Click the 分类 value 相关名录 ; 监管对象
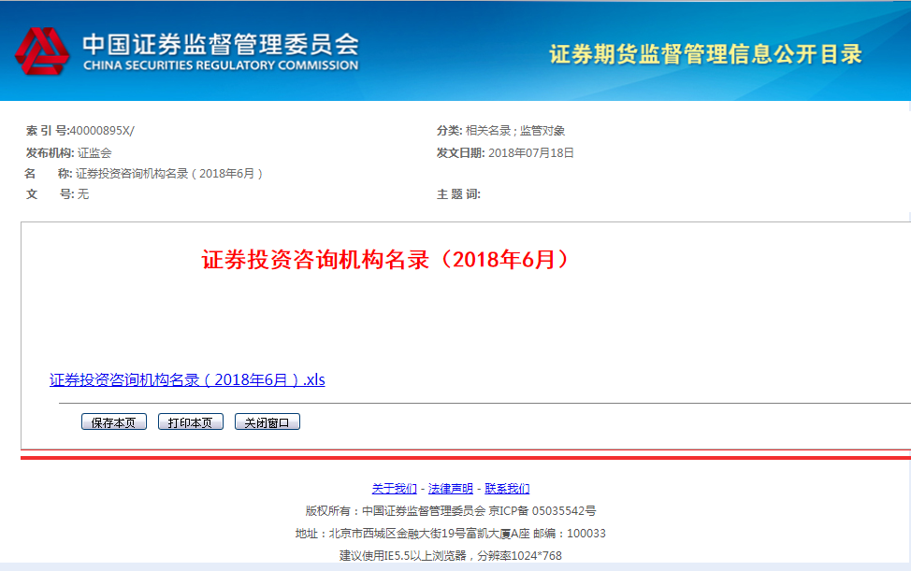 pyautogui.click(x=515, y=132)
